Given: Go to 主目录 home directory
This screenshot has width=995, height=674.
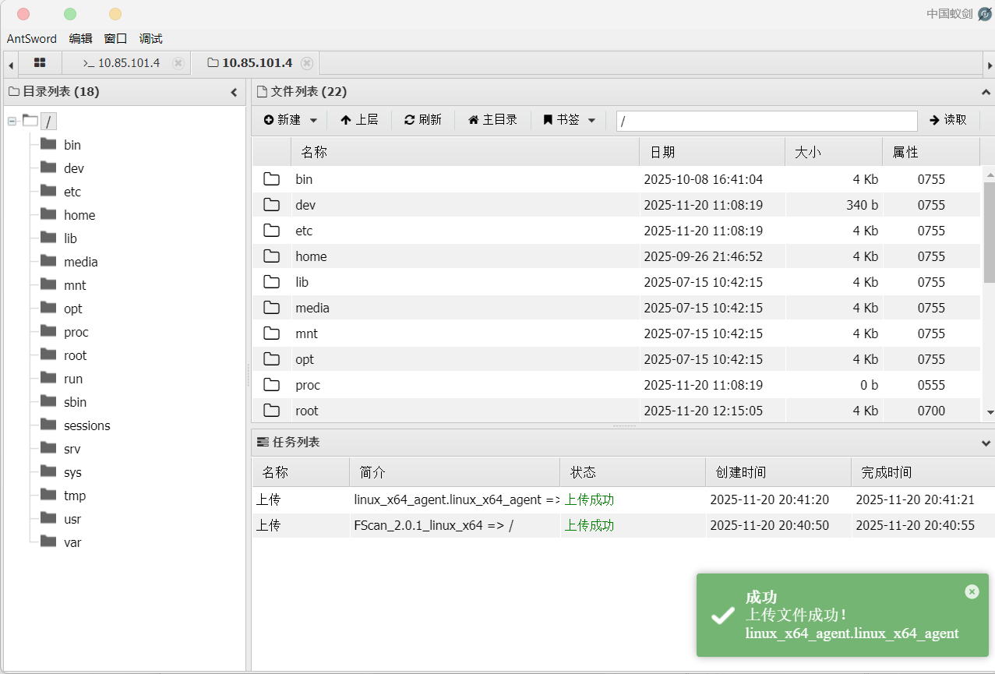Looking at the screenshot, I should point(492,120).
